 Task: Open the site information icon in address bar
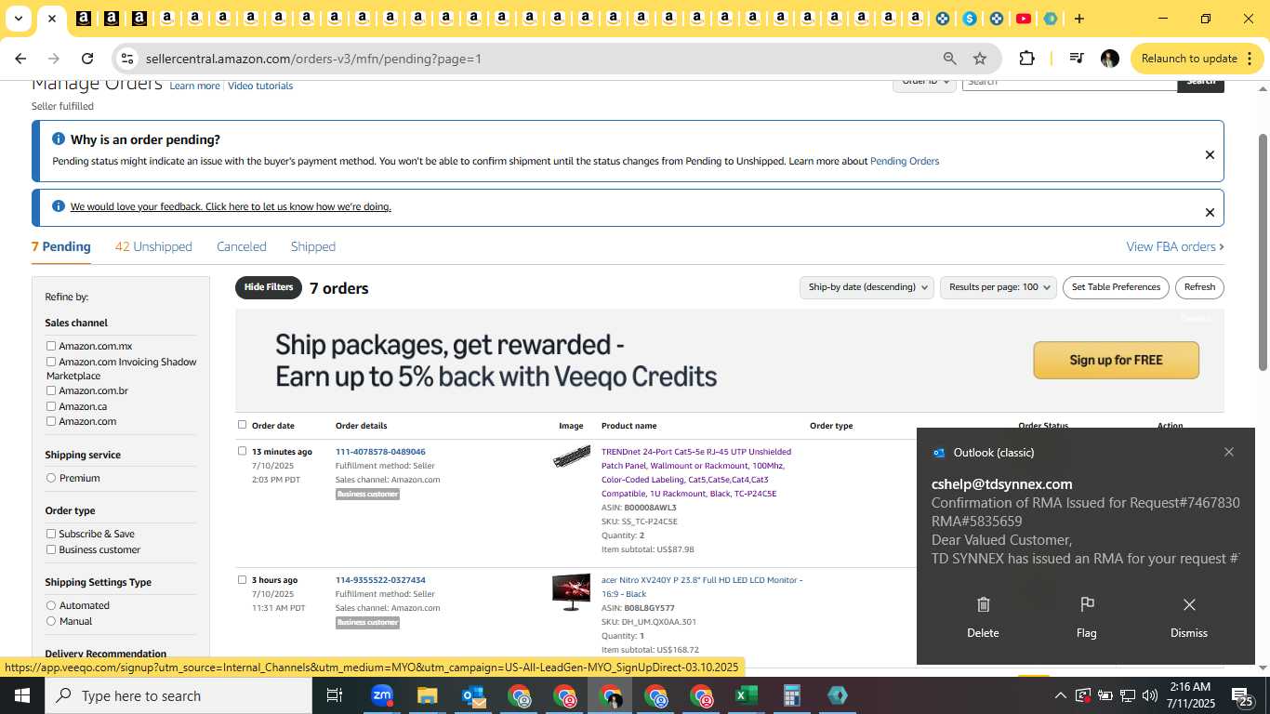pyautogui.click(x=127, y=59)
